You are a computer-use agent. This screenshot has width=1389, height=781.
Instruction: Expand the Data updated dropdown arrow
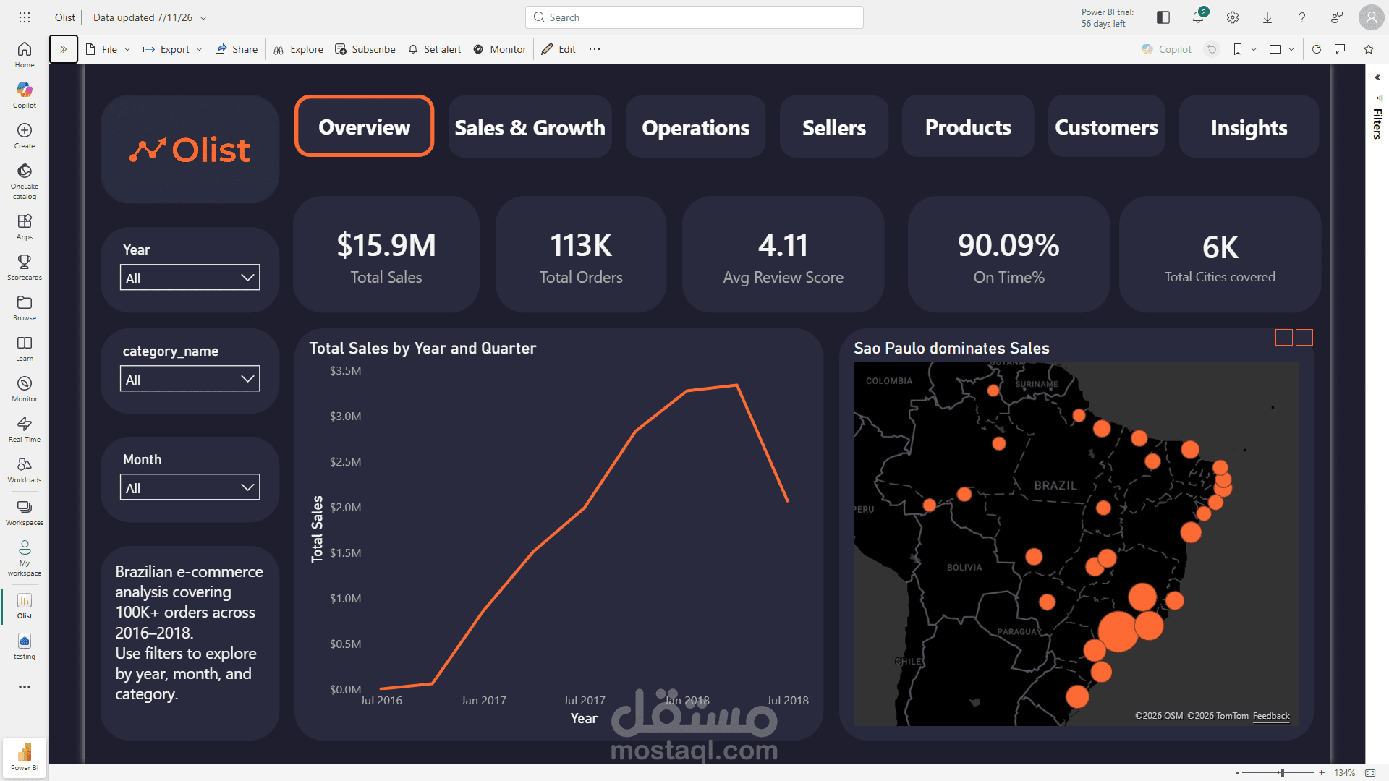203,17
